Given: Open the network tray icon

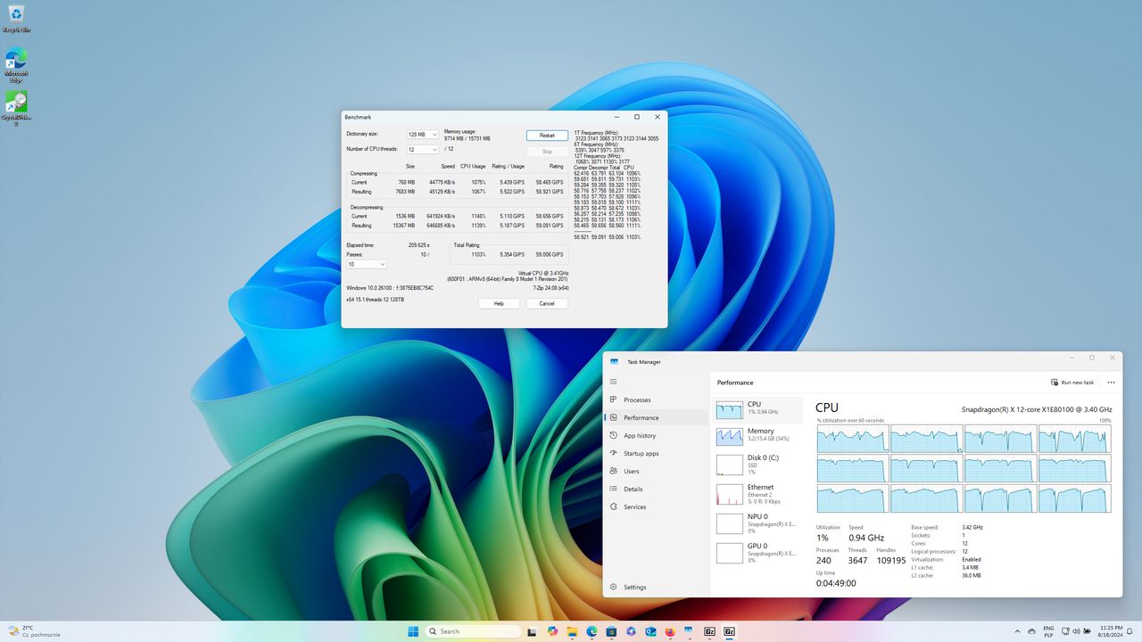Looking at the screenshot, I should tap(1065, 631).
